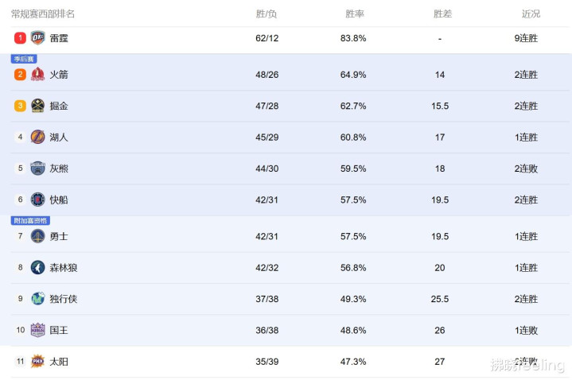Click the Kings (国王) team logo
The width and height of the screenshot is (572, 380).
click(x=38, y=330)
